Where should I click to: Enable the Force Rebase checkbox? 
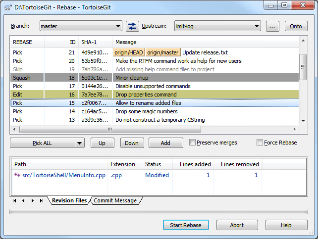(260, 143)
